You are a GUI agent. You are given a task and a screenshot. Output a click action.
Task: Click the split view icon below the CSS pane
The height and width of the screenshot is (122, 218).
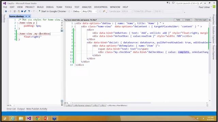tap(62, 101)
